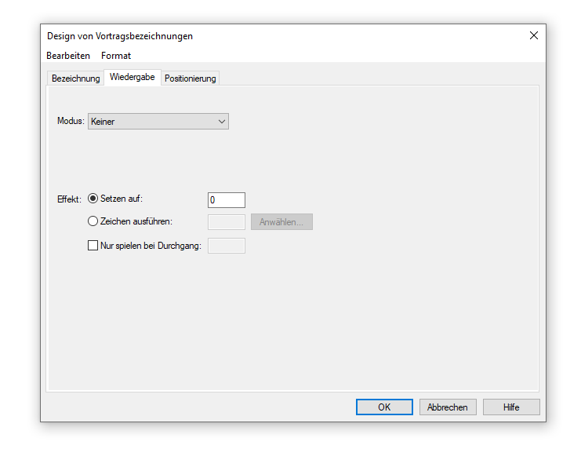Choose the 'Zeichen ausführen' radio option

(93, 222)
